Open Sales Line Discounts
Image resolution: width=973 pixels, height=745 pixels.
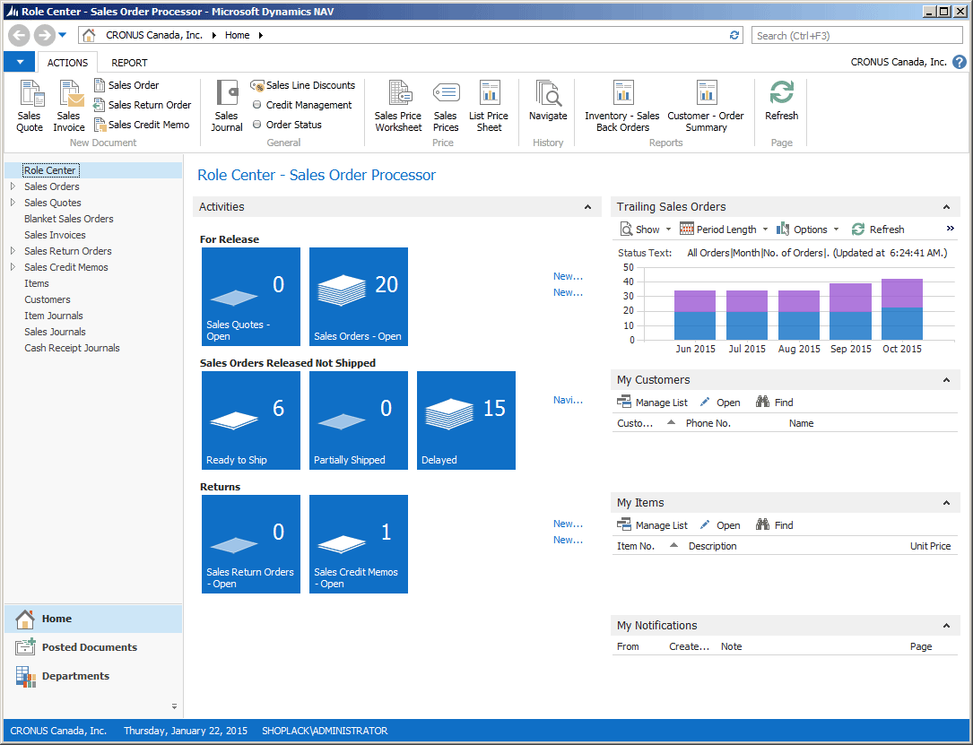[x=303, y=85]
